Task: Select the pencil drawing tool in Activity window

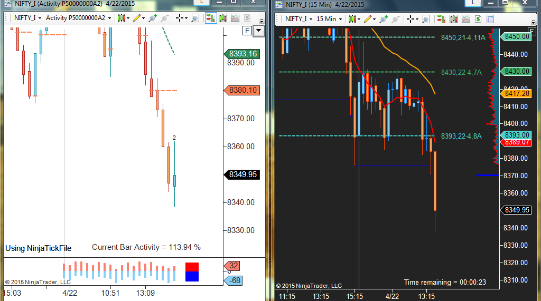Action: pos(137,18)
